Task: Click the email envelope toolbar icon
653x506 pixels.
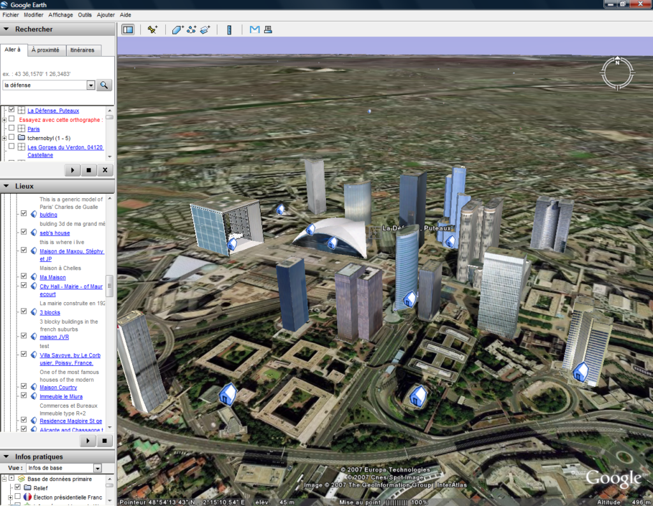Action: [x=254, y=29]
